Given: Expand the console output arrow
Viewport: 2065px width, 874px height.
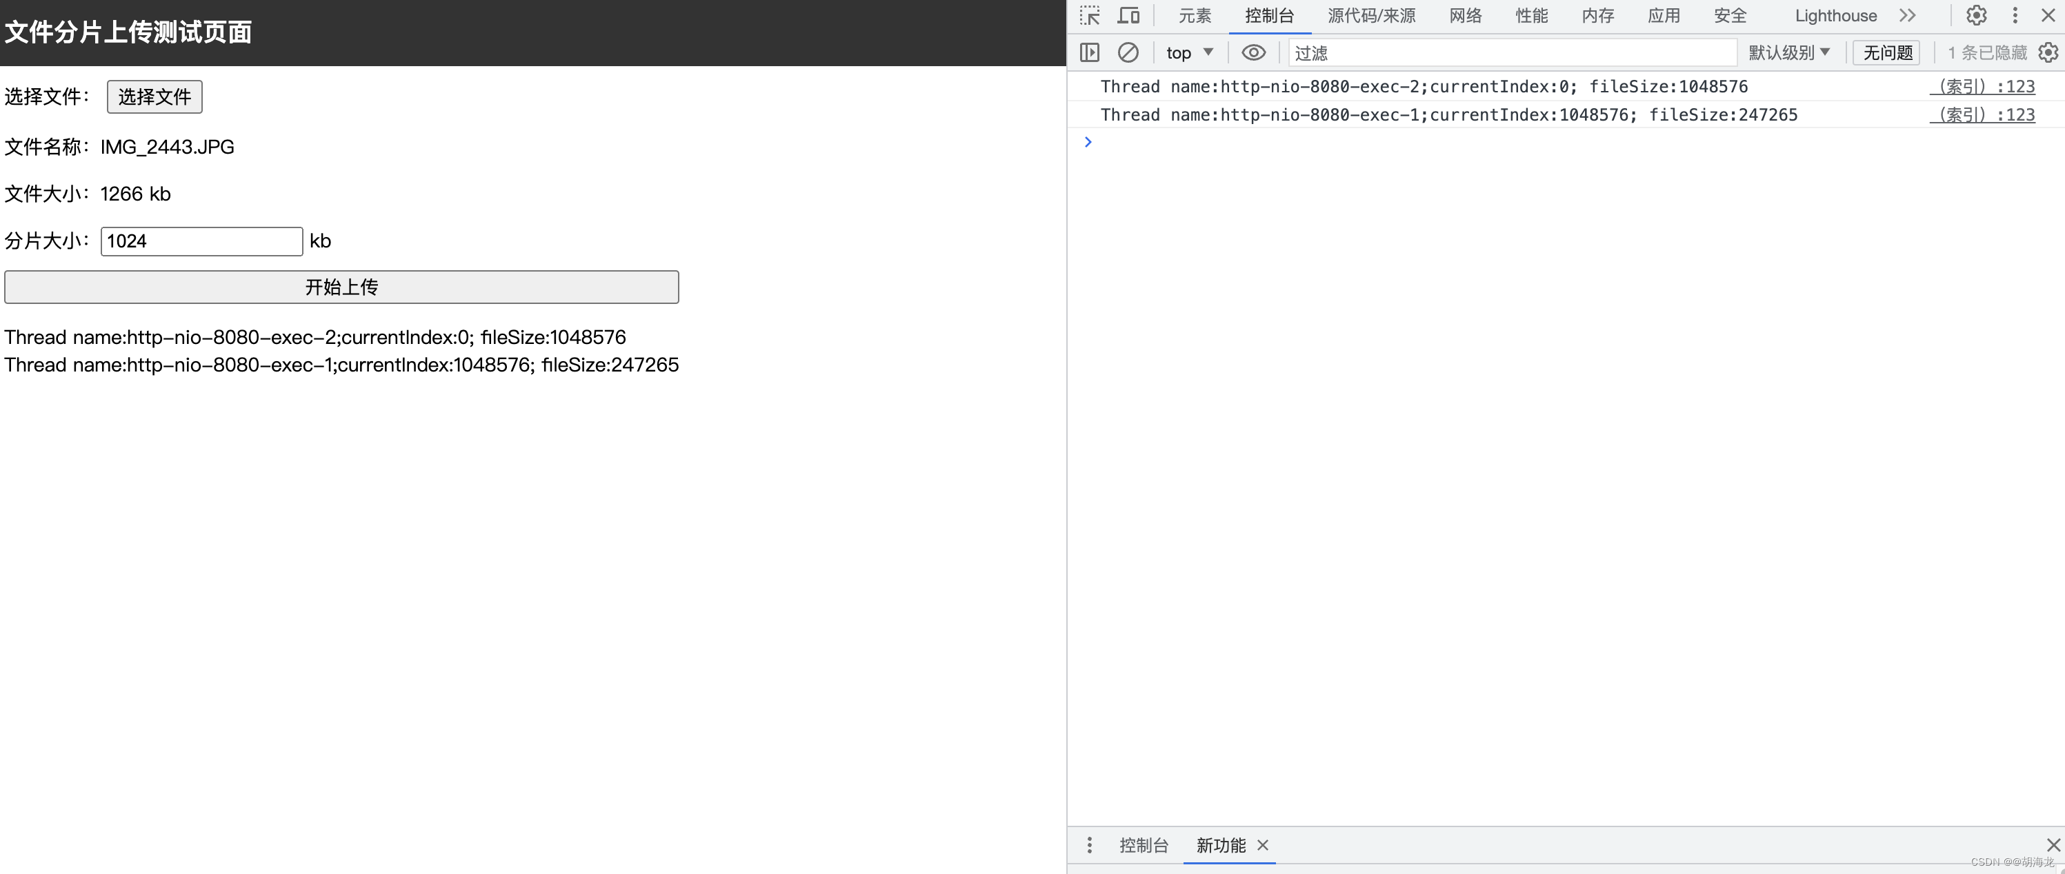Looking at the screenshot, I should coord(1088,142).
